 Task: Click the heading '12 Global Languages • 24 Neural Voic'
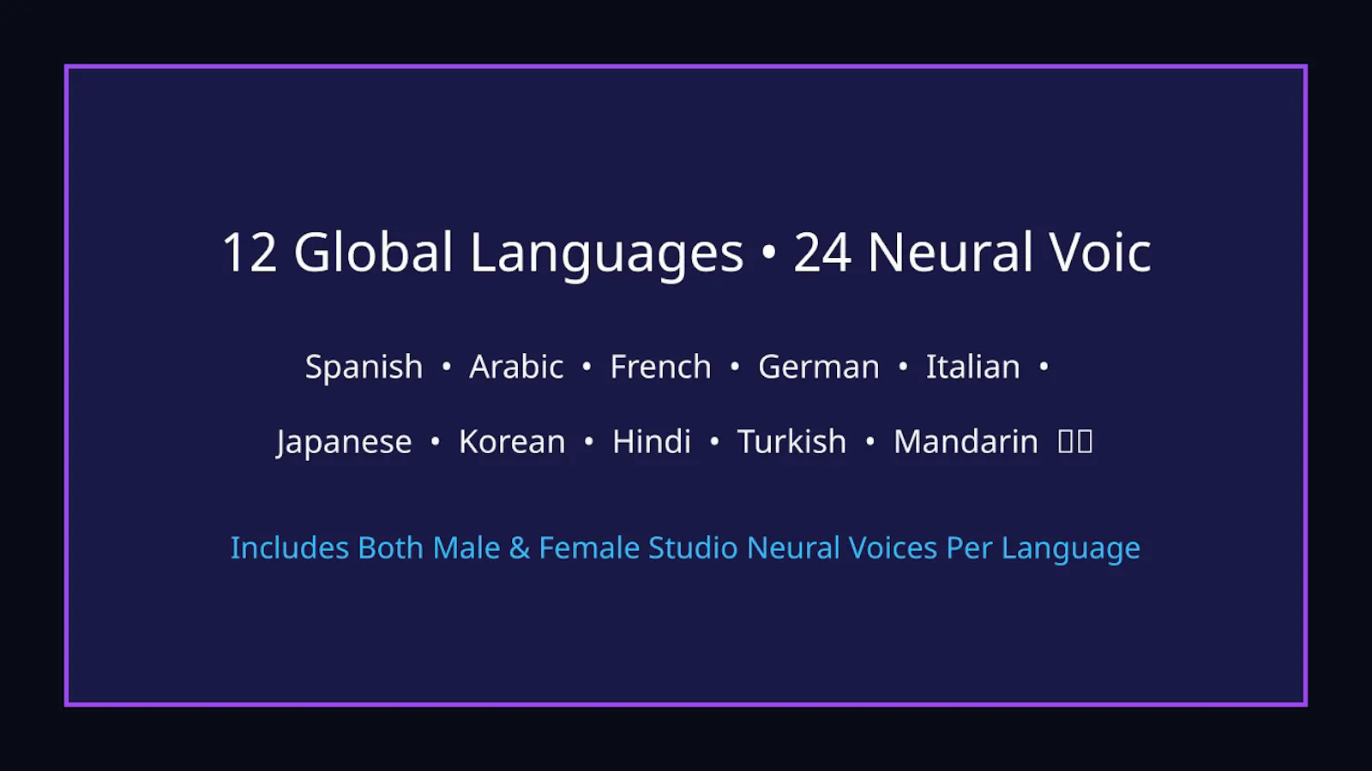click(x=686, y=253)
